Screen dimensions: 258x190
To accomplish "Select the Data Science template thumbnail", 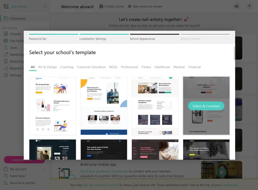I will click(x=104, y=149).
